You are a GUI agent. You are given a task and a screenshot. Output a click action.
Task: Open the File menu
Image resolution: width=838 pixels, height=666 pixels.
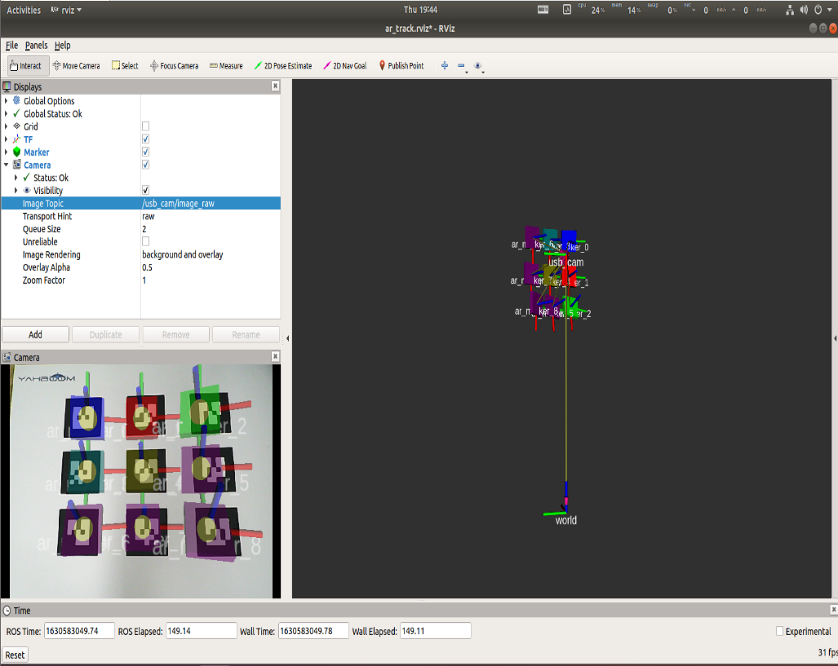click(11, 46)
